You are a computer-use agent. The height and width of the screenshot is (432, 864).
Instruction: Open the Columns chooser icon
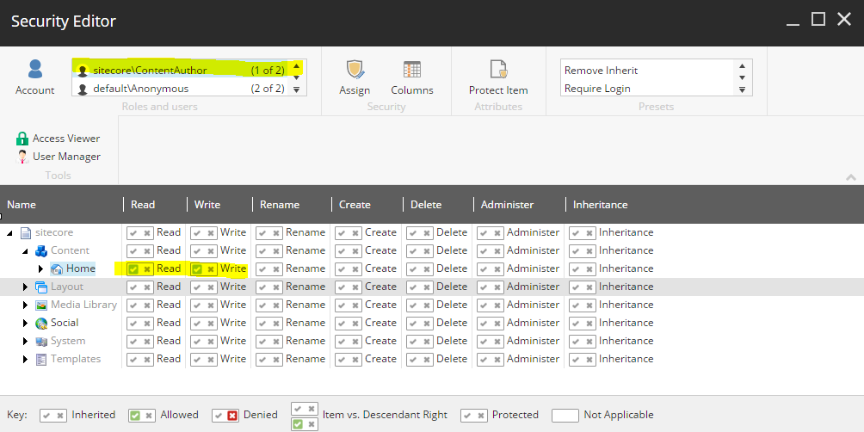pyautogui.click(x=411, y=70)
